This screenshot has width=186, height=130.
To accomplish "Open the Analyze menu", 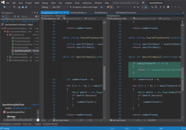I will 68,3.
